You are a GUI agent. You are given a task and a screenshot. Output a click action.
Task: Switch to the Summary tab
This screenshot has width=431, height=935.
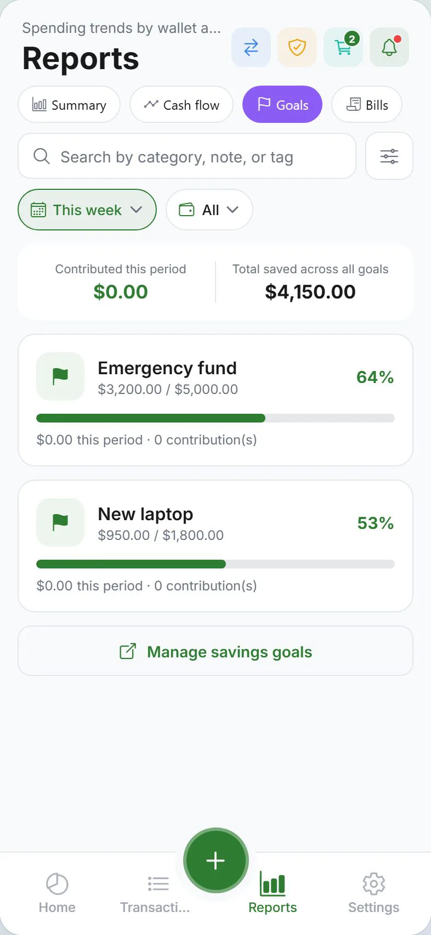(x=69, y=104)
